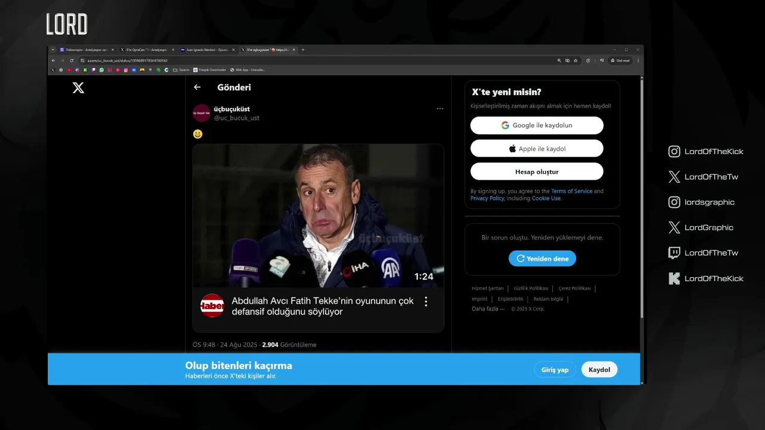Open site information icon in address bar
This screenshot has height=430, width=765.
[x=82, y=60]
